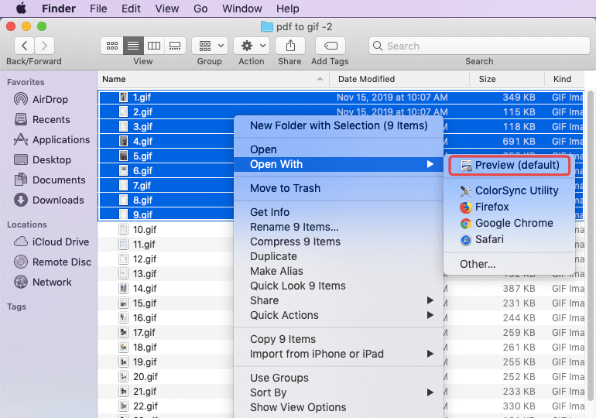This screenshot has width=596, height=418.
Task: Open the Group dropdown in the toolbar
Action: [209, 46]
